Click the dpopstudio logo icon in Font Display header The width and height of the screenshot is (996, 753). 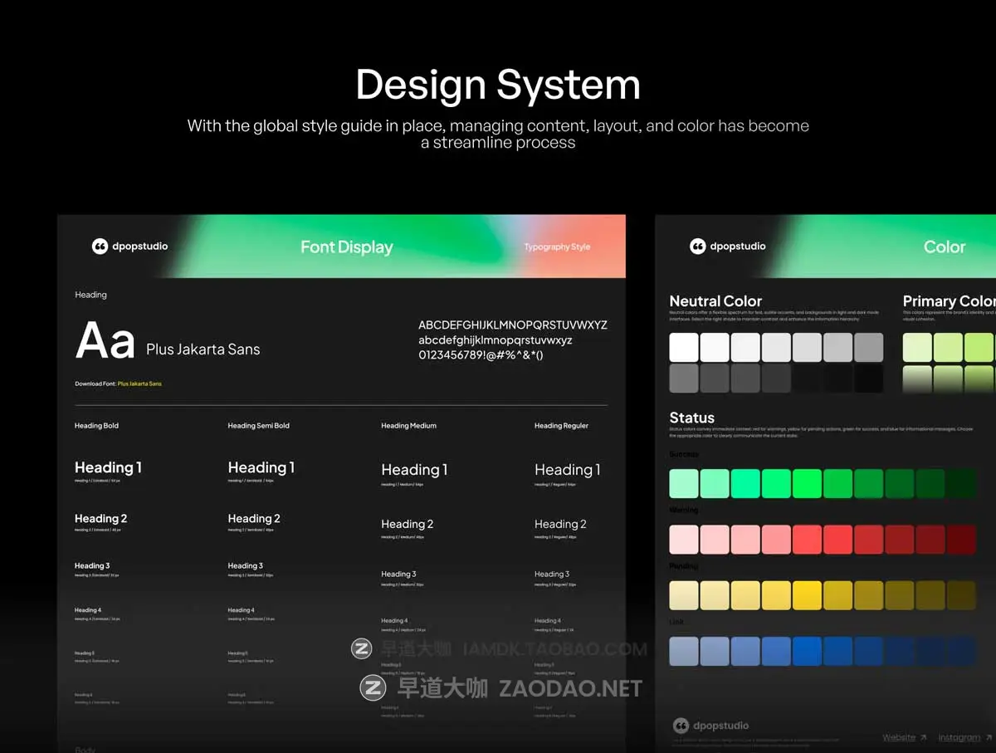pos(100,246)
